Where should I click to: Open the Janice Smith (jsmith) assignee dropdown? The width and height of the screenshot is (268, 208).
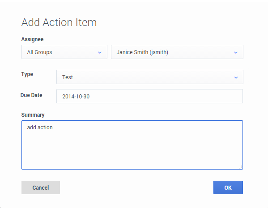tap(177, 52)
